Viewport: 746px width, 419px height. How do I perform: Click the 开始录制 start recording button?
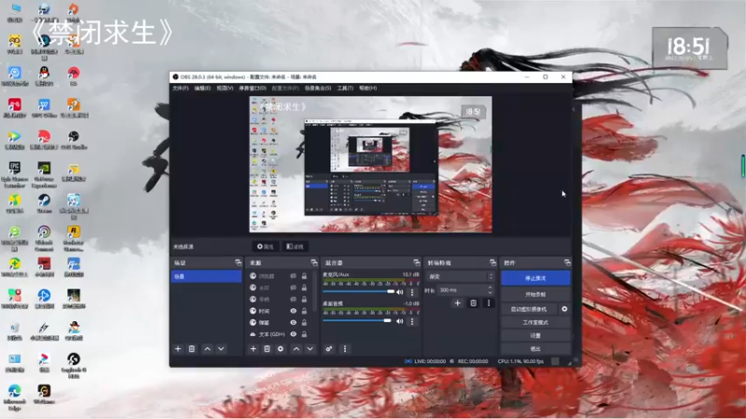[x=535, y=294]
